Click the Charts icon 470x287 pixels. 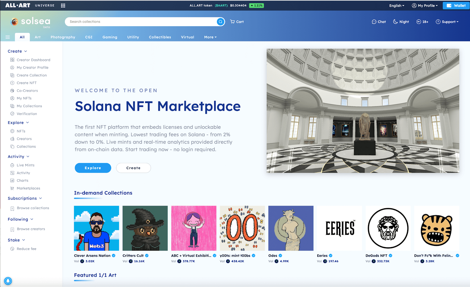point(12,180)
